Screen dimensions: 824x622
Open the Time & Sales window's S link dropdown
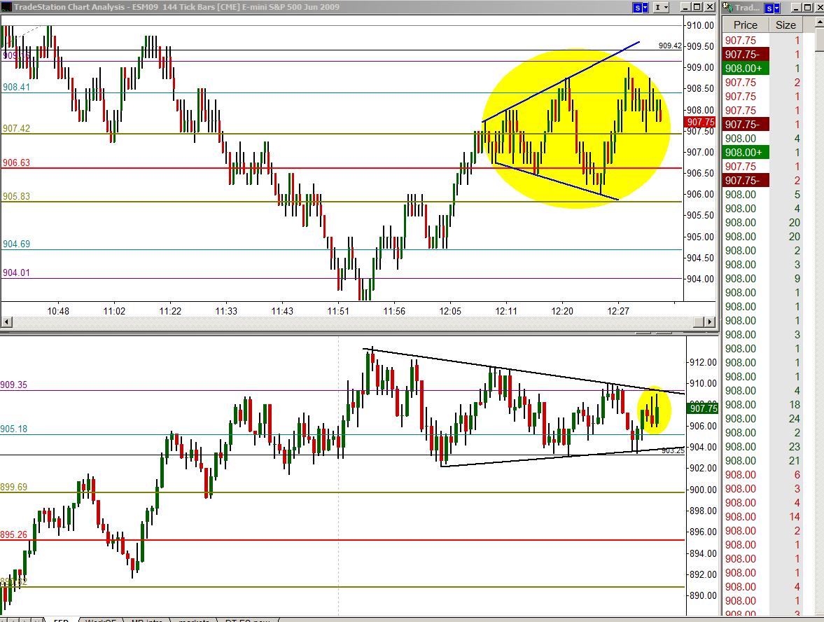(x=772, y=8)
